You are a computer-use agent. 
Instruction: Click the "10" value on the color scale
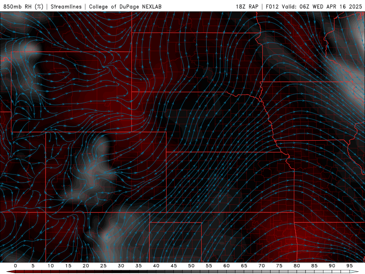pyautogui.click(x=51, y=266)
